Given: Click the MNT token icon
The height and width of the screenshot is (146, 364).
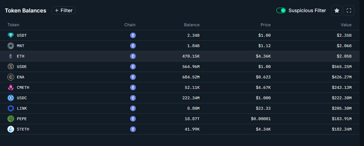Looking at the screenshot, I should tap(11, 46).
